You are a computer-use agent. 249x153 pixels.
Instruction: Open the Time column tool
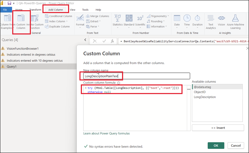point(187,21)
